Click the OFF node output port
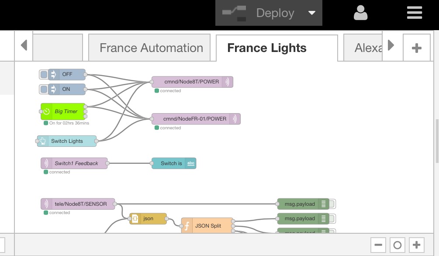This screenshot has height=256, width=439. point(85,75)
